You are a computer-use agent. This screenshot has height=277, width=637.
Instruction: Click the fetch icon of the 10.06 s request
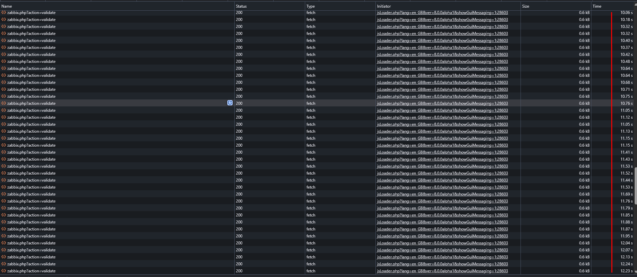(4, 13)
